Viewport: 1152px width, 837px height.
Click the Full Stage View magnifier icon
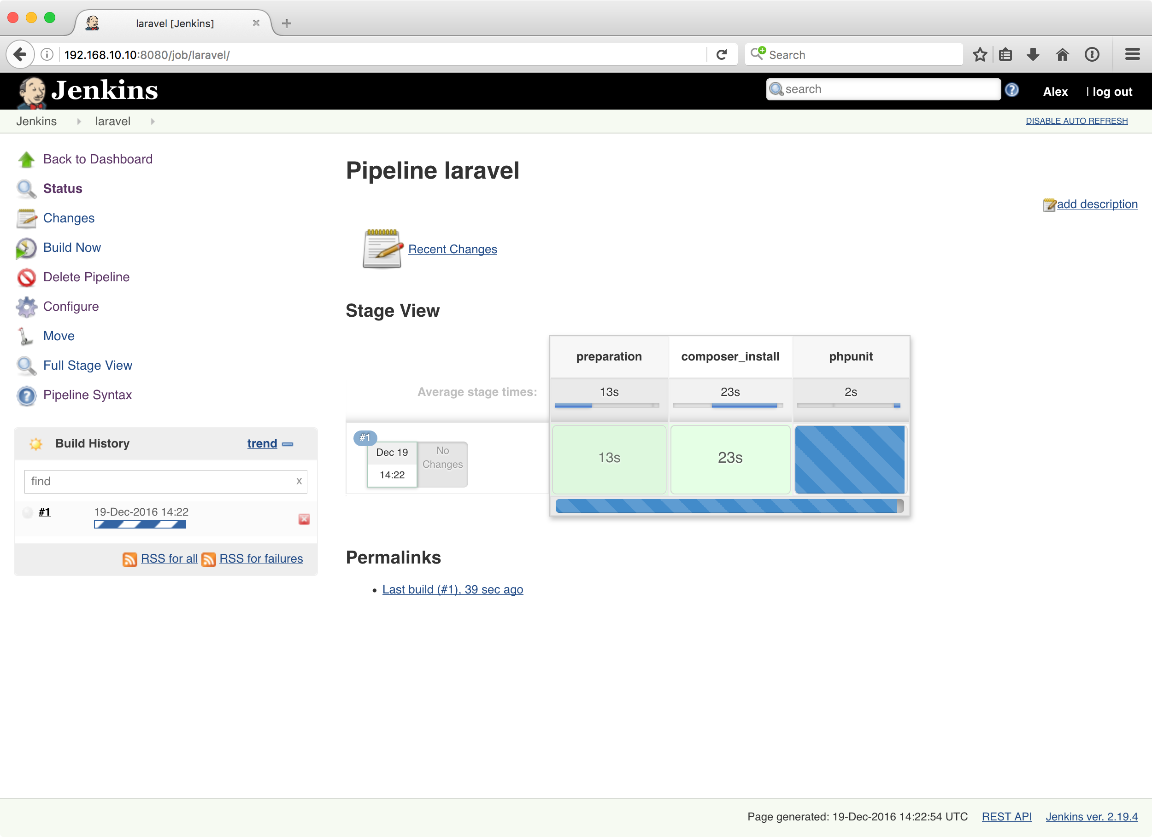click(x=26, y=366)
